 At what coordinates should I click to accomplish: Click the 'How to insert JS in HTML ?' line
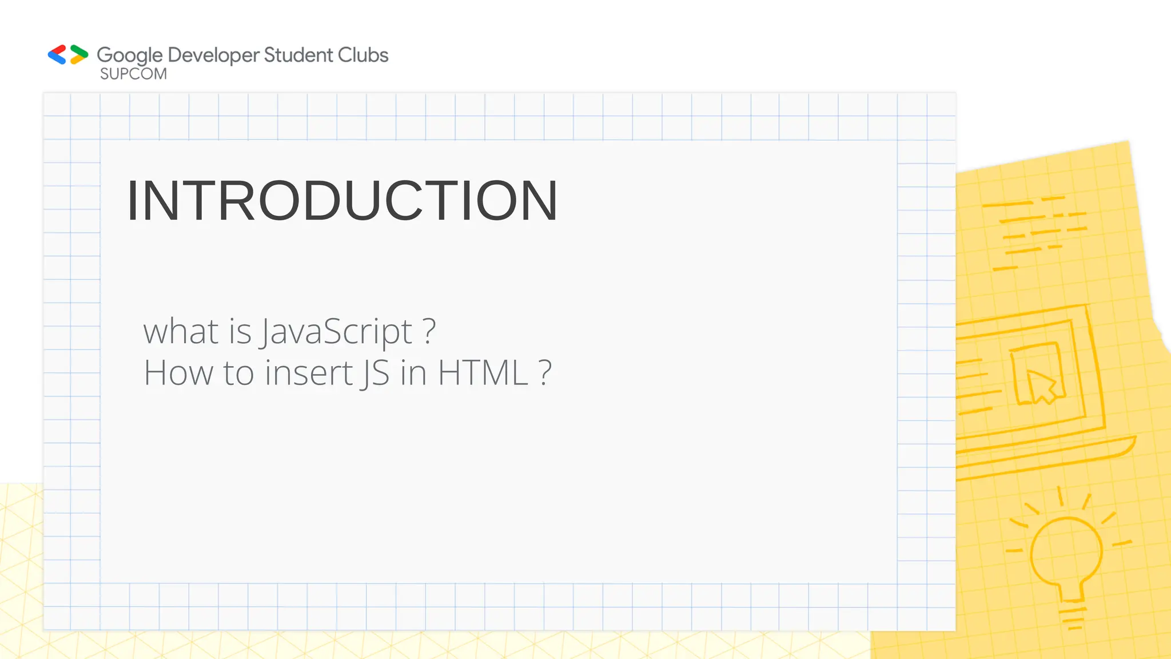pos(347,373)
